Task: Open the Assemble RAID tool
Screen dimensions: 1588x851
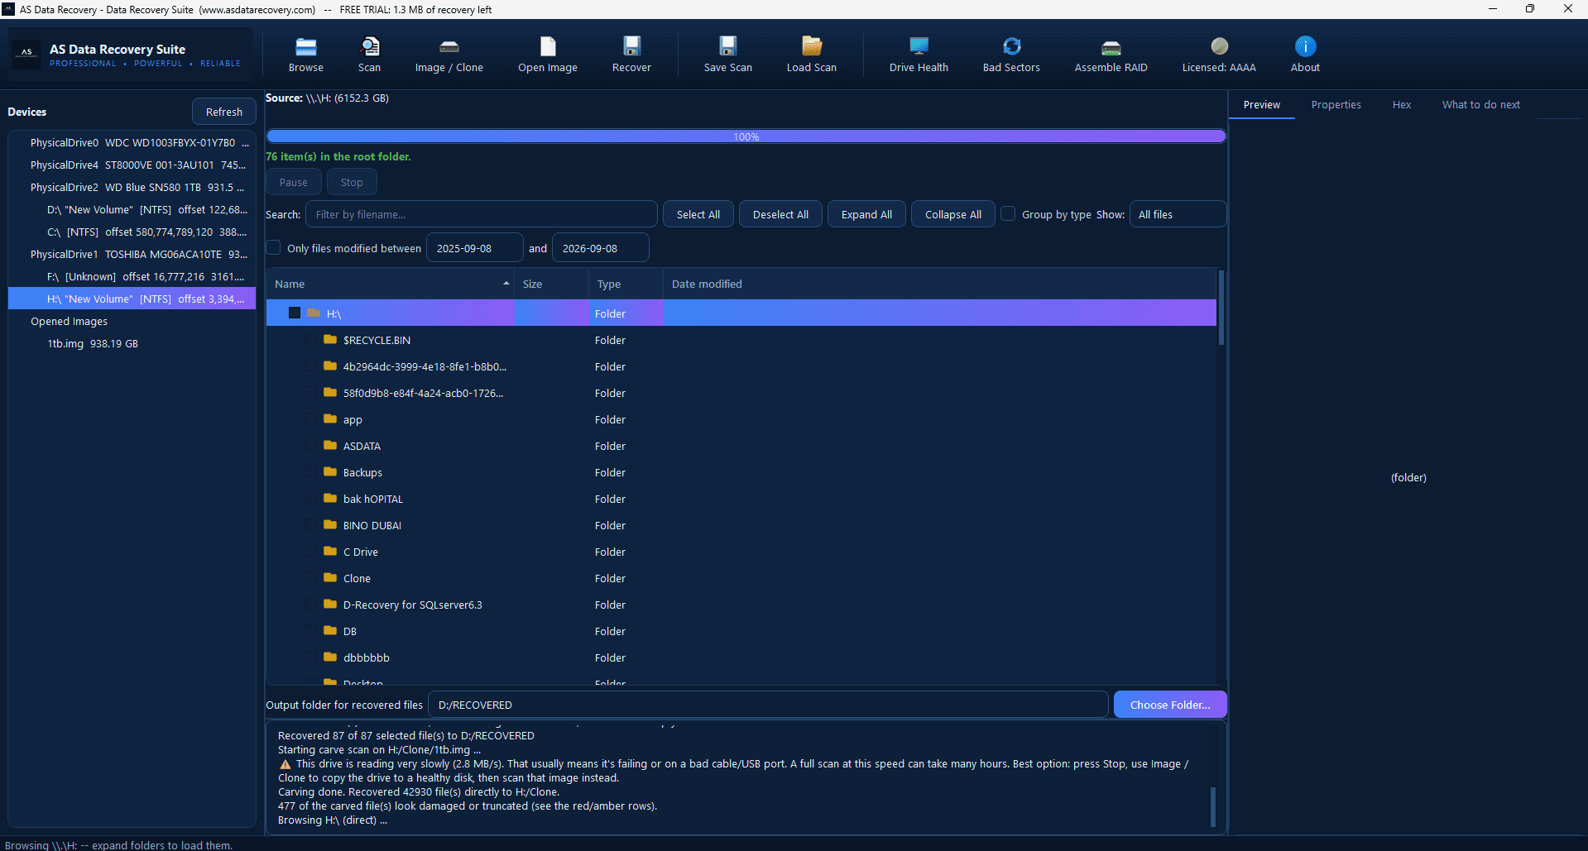Action: coord(1111,55)
